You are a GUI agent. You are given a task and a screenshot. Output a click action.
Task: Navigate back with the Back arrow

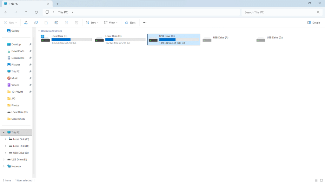point(6,12)
